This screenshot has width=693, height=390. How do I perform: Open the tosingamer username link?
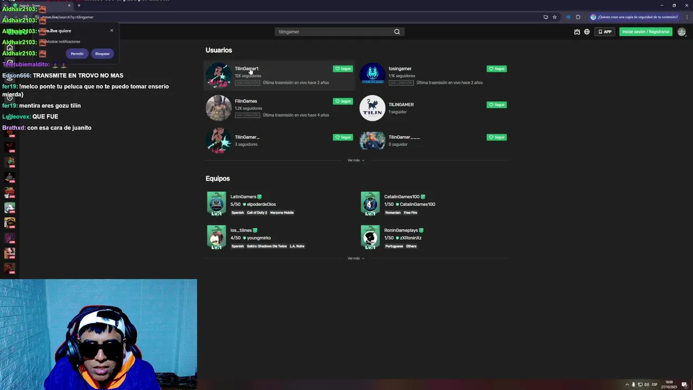tap(400, 69)
